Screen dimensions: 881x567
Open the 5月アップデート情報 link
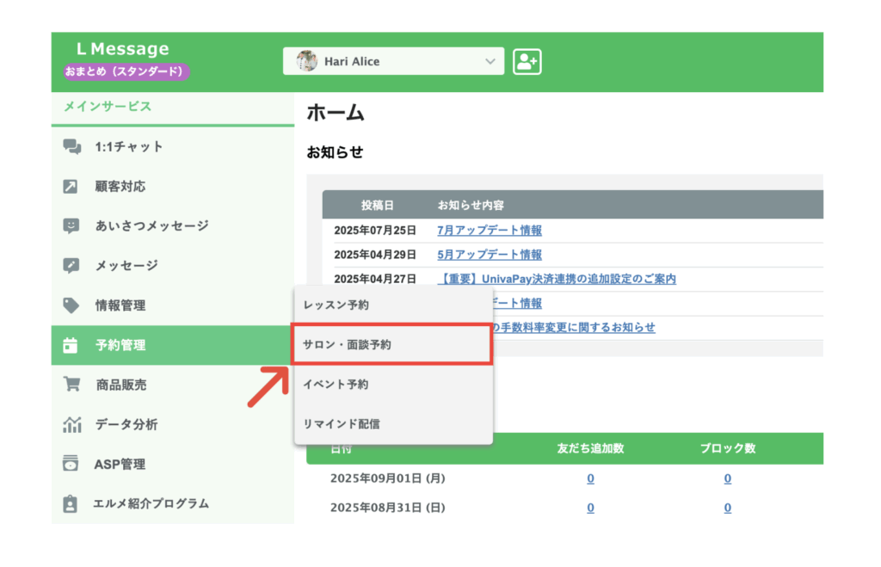coord(490,255)
